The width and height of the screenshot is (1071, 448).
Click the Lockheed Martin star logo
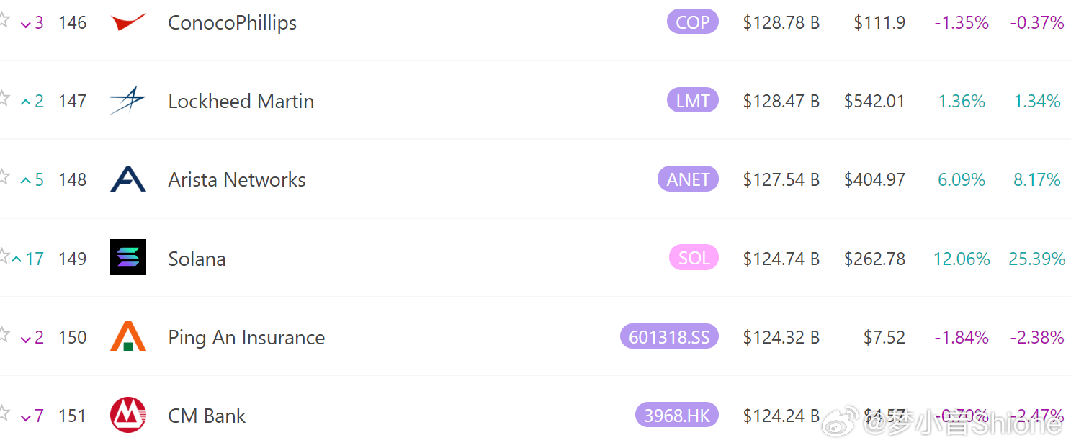(128, 100)
